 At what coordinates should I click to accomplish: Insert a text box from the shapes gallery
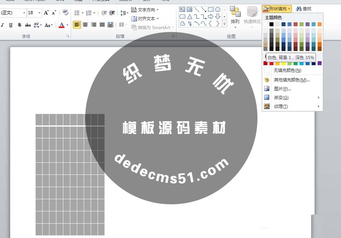pos(182,9)
